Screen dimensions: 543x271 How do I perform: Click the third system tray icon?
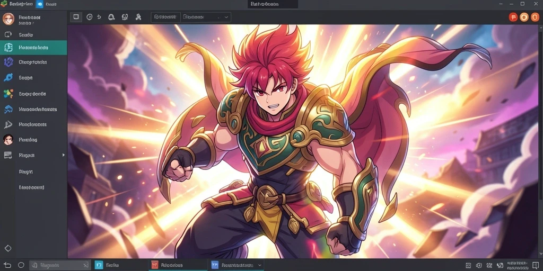(489, 265)
